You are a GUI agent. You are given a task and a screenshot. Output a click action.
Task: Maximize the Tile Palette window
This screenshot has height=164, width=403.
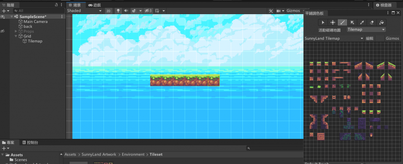click(393, 13)
